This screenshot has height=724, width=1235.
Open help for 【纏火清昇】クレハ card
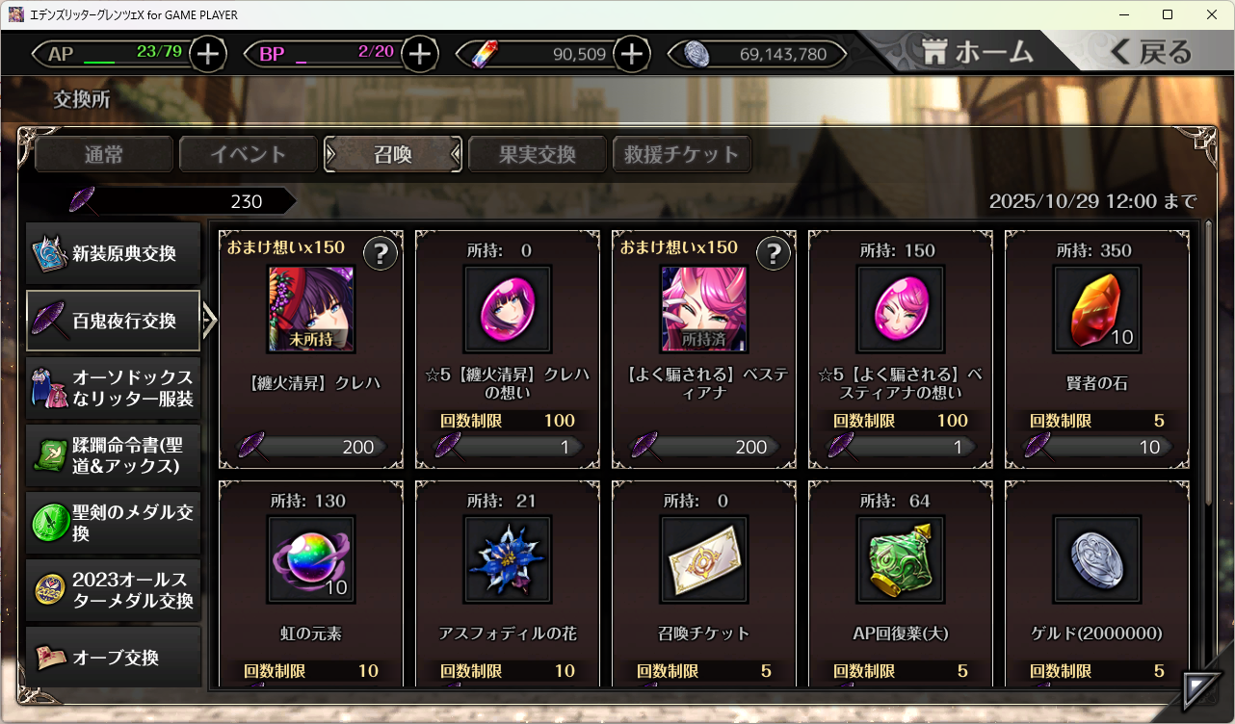tap(381, 253)
